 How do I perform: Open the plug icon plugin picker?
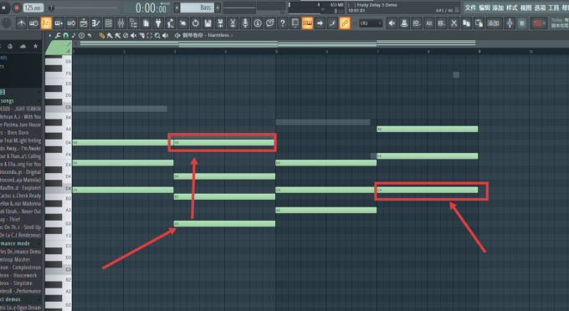point(158,23)
